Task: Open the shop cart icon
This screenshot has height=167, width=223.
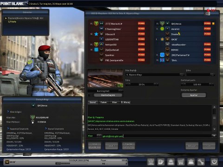Action: (181, 162)
